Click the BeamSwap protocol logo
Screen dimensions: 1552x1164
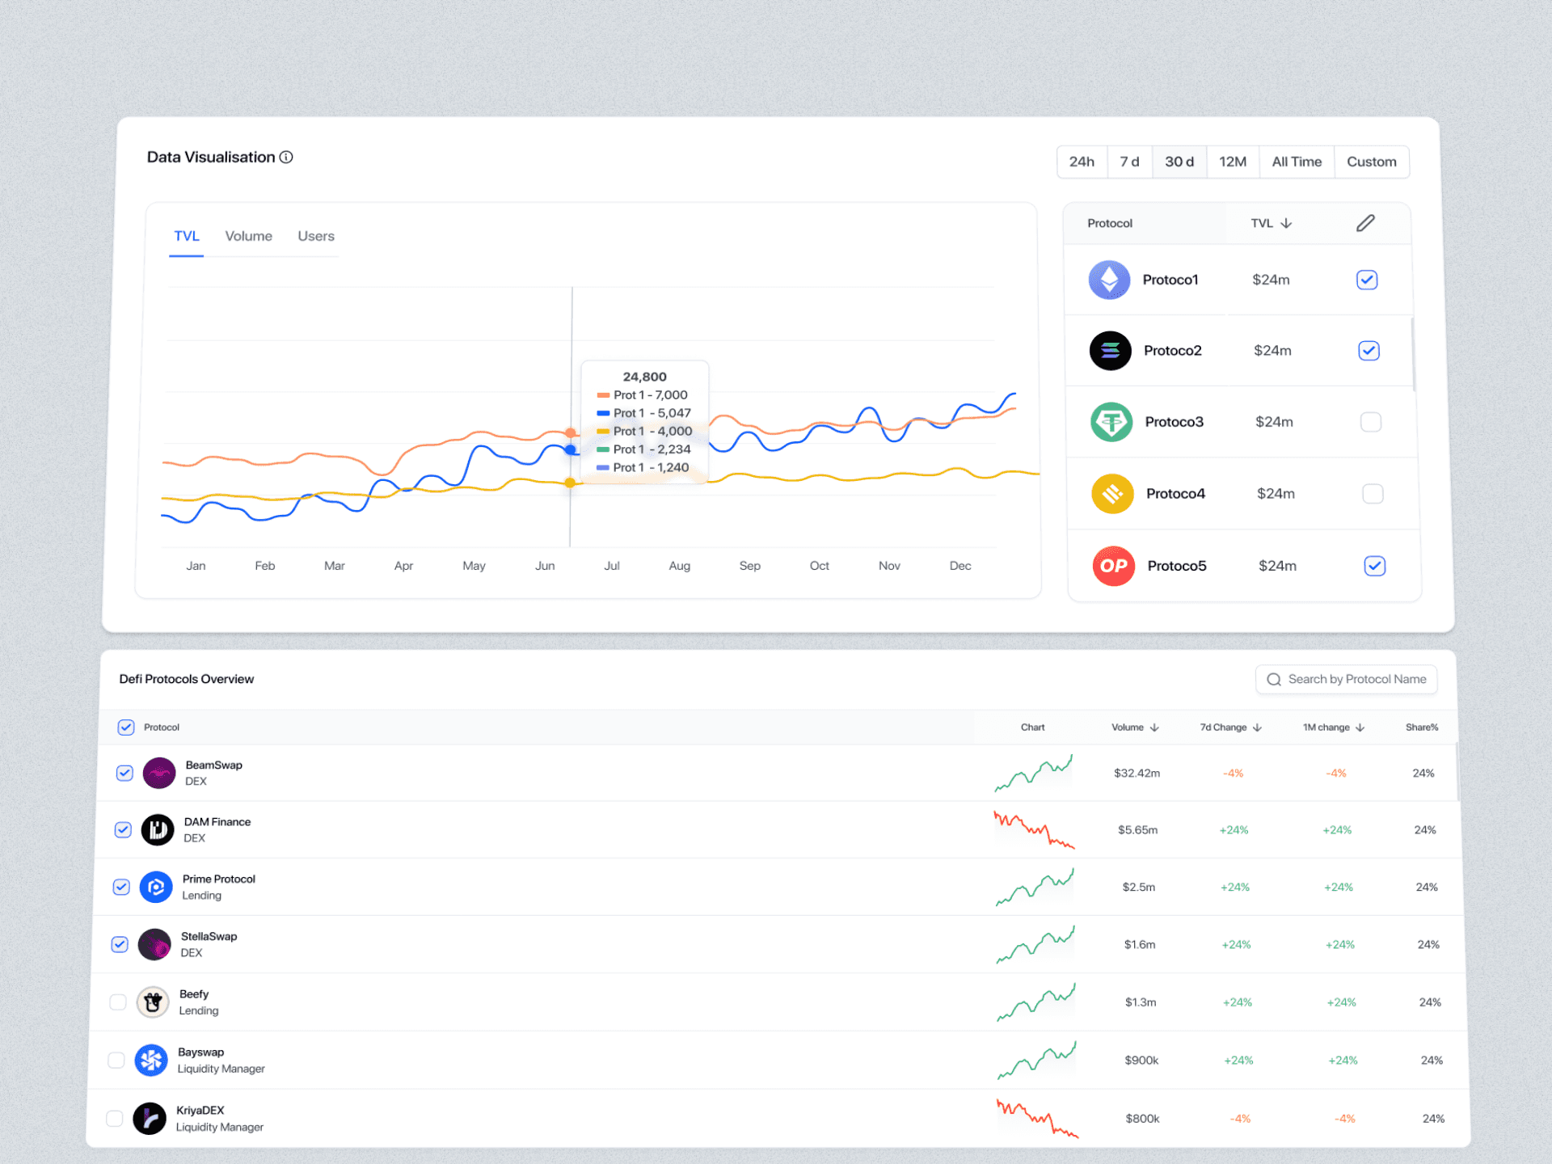point(159,773)
